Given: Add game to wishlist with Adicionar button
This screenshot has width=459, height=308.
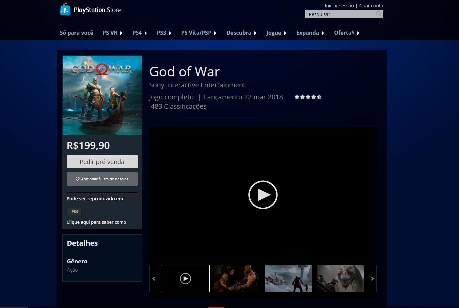Looking at the screenshot, I should [x=102, y=179].
